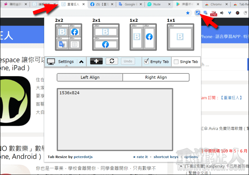Image resolution: width=249 pixels, height=175 pixels.
Task: Bookmark page with the star icon
Action: tap(187, 13)
